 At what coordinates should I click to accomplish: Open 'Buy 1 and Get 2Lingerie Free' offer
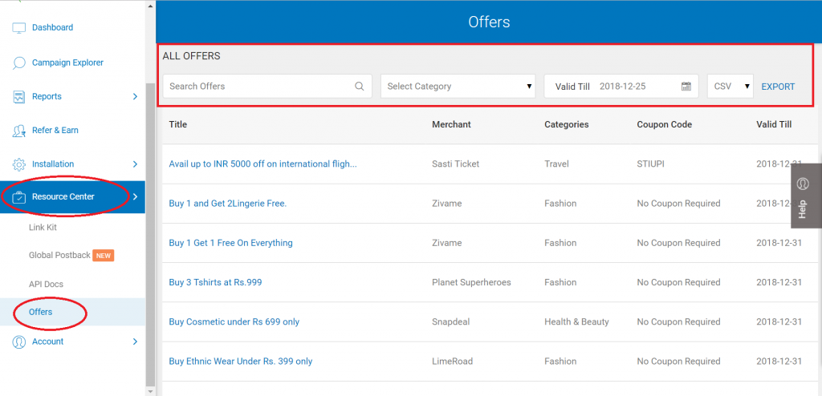pyautogui.click(x=227, y=204)
